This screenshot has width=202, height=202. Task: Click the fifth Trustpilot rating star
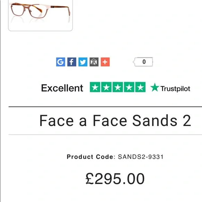pos(140,87)
